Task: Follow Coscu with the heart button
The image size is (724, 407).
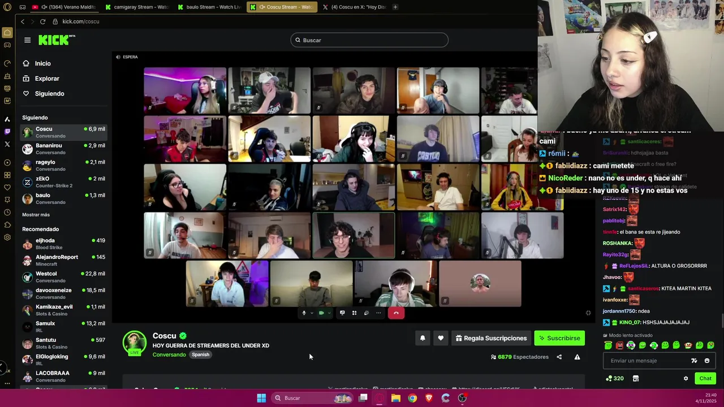Action: 441,338
